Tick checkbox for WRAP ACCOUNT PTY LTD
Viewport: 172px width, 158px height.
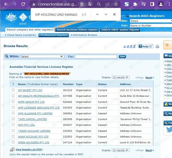(x=13, y=136)
